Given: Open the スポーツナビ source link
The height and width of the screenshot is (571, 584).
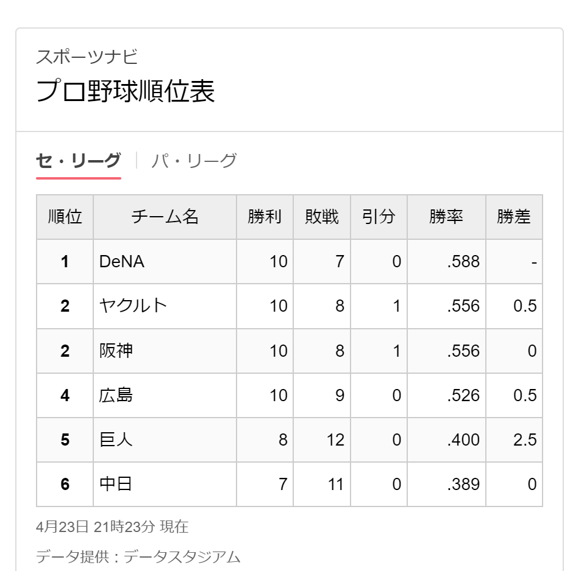Looking at the screenshot, I should pyautogui.click(x=87, y=57).
